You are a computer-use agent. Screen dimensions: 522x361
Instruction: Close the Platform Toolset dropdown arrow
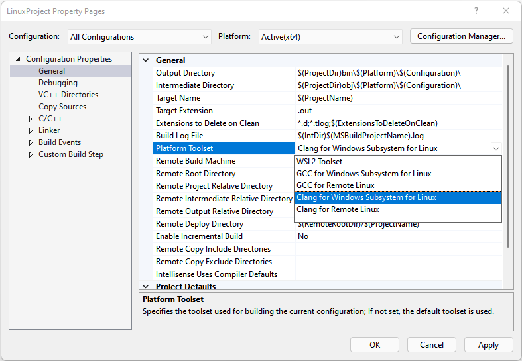[x=496, y=148]
